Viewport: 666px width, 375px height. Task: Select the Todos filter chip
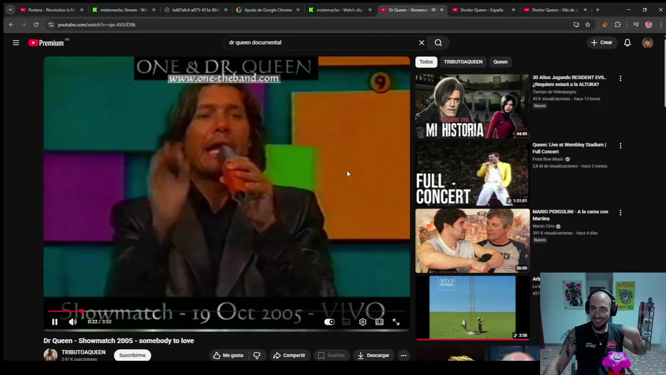(426, 62)
